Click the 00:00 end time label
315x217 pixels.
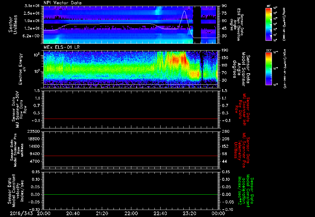[x=218, y=213]
